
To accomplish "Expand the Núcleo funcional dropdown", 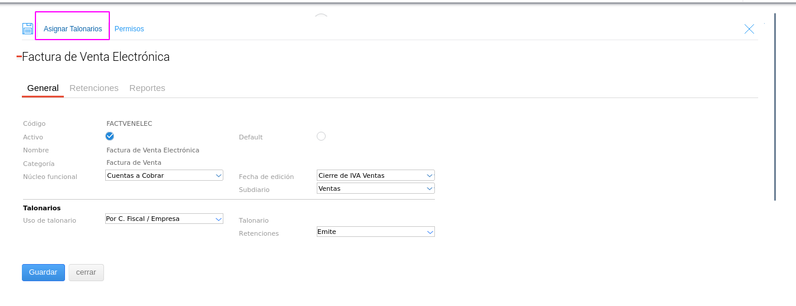I will (164, 175).
